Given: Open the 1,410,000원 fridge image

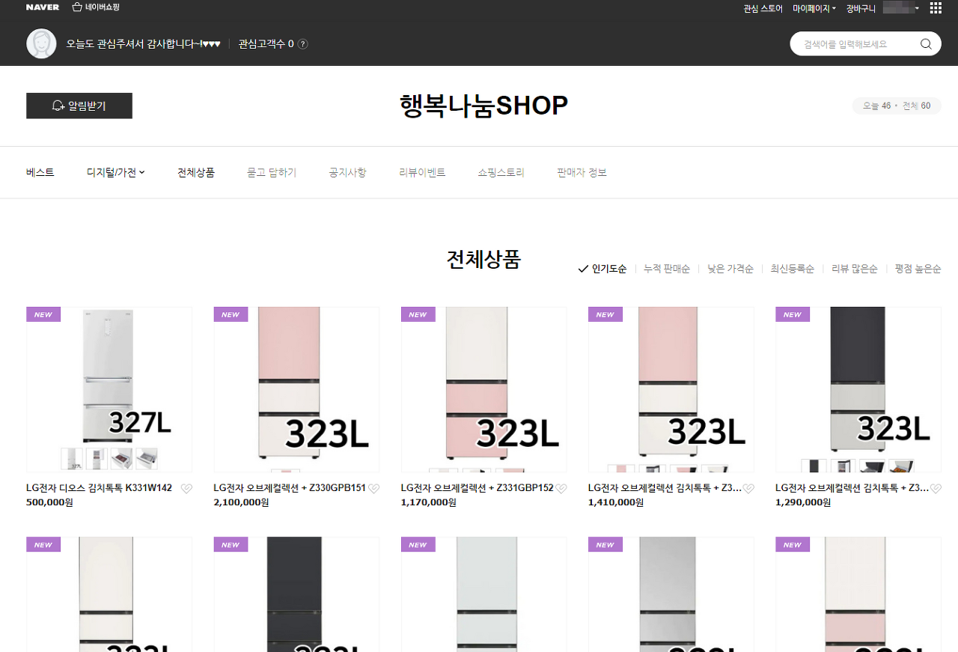Looking at the screenshot, I should [671, 389].
